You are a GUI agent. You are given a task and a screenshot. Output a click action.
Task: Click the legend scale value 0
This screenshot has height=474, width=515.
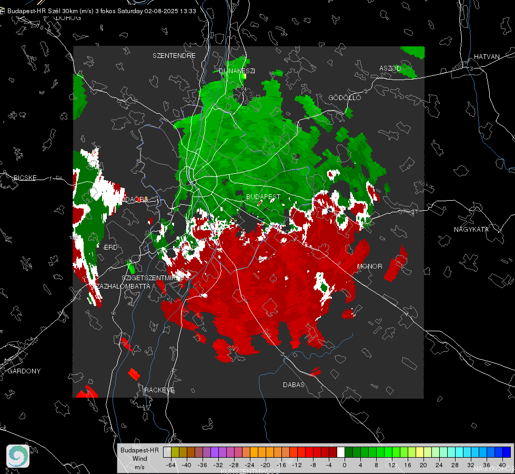(x=344, y=465)
